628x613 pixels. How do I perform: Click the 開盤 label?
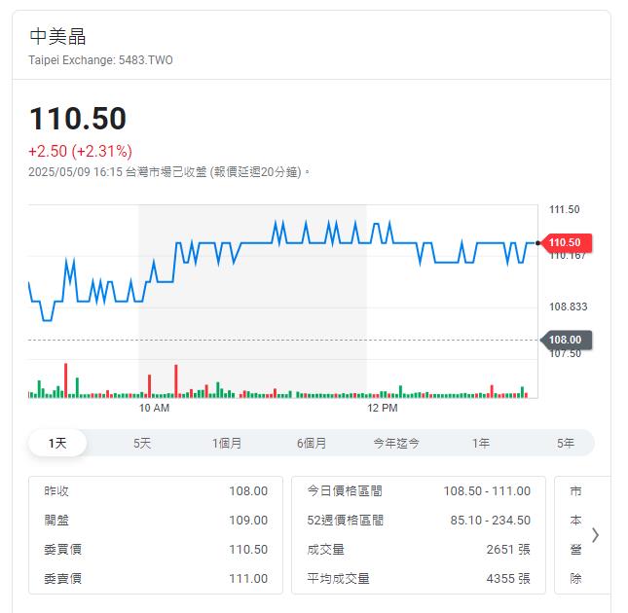[56, 521]
